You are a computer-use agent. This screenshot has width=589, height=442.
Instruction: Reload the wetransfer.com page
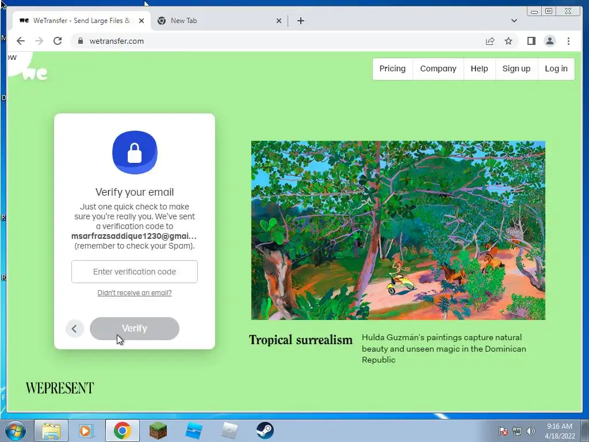pyautogui.click(x=58, y=41)
